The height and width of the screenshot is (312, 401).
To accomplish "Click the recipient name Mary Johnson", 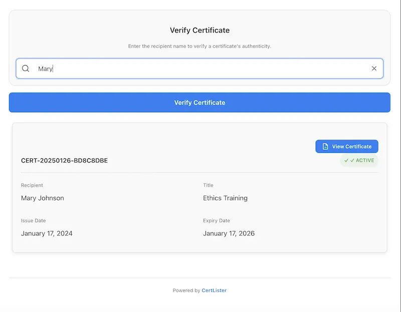I will pos(43,198).
